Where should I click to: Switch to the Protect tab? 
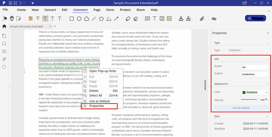coord(125,10)
